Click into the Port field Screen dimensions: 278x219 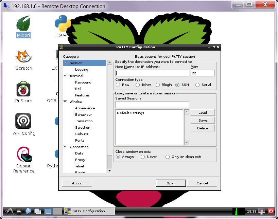pos(203,73)
